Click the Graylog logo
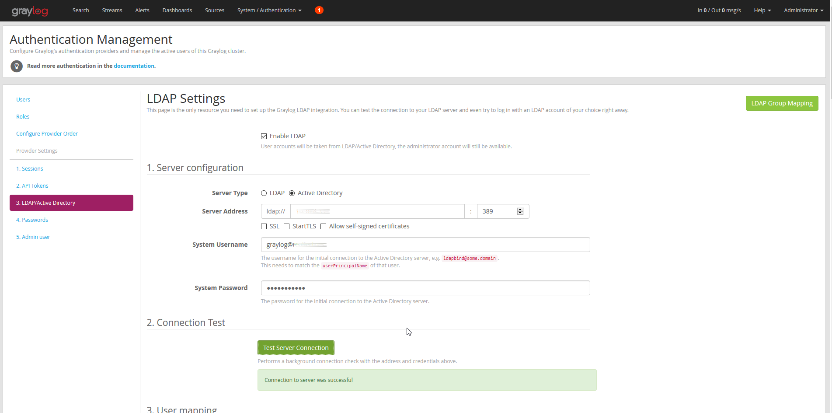Screen dimensions: 832x413 (30, 11)
